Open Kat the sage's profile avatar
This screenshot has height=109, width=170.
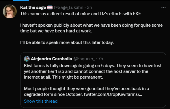(x=10, y=11)
